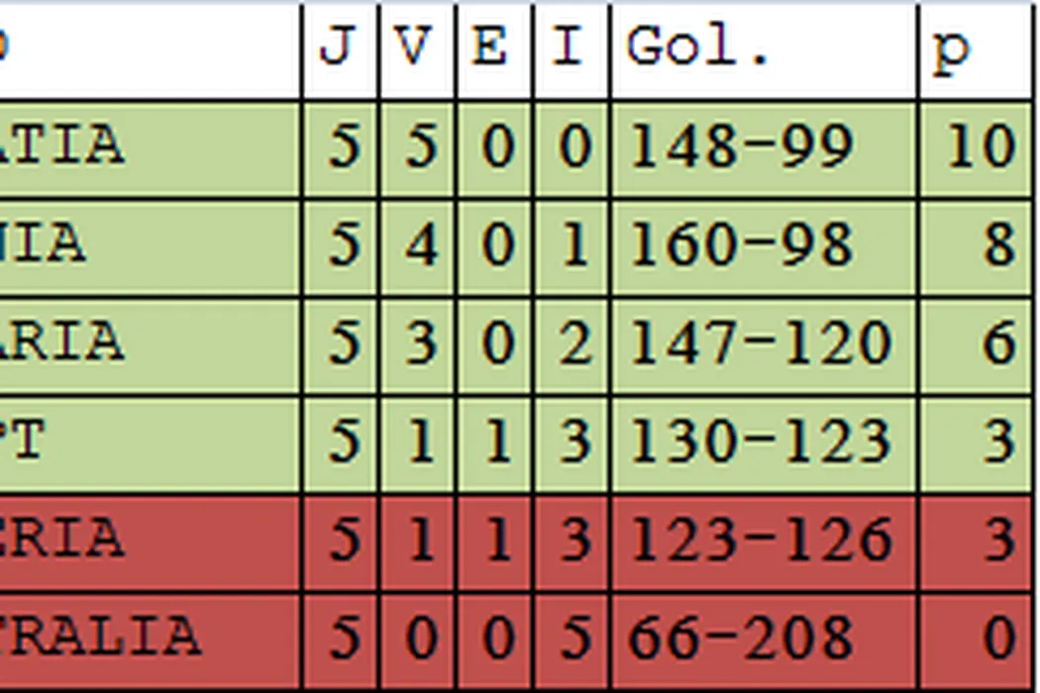Click the wins cell showing 4
The width and height of the screenshot is (1040, 693).
pyautogui.click(x=417, y=246)
